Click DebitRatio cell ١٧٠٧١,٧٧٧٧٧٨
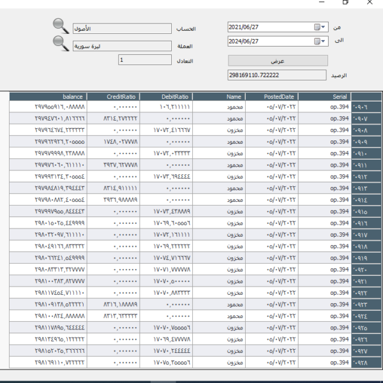This screenshot has height=383, width=383. pyautogui.click(x=166, y=269)
